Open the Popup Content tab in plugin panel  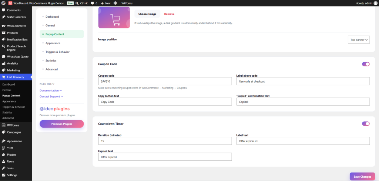coord(62,34)
